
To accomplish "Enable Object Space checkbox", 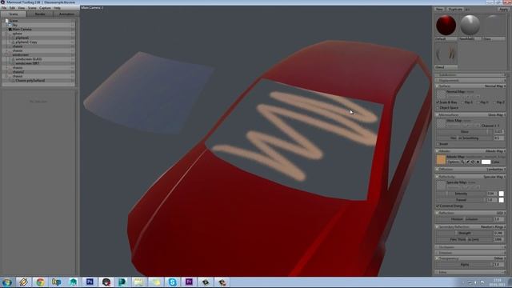I will [438, 107].
